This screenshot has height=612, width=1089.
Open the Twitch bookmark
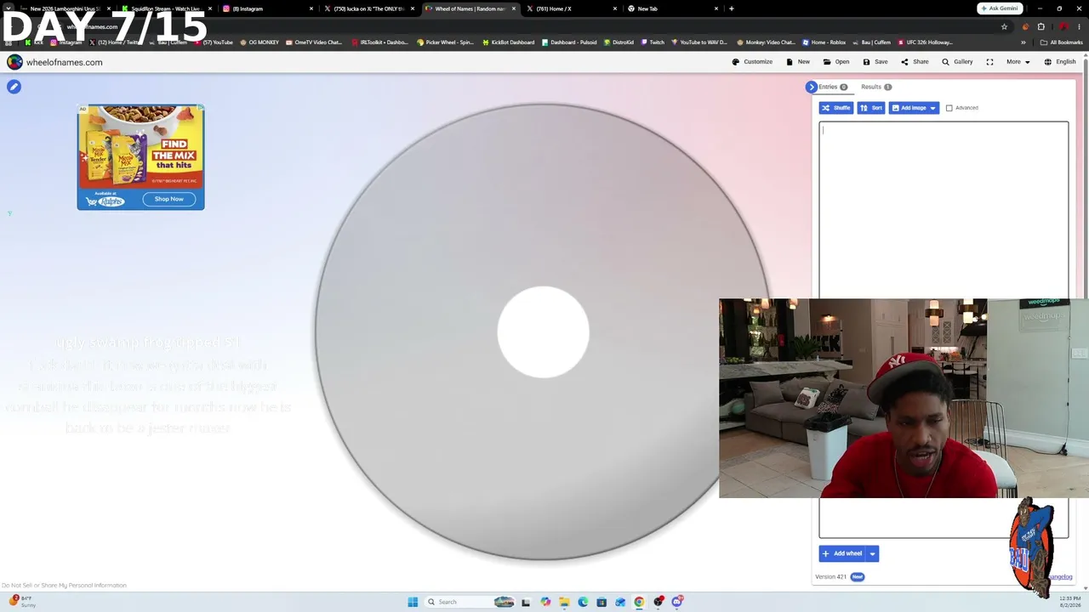click(x=653, y=42)
